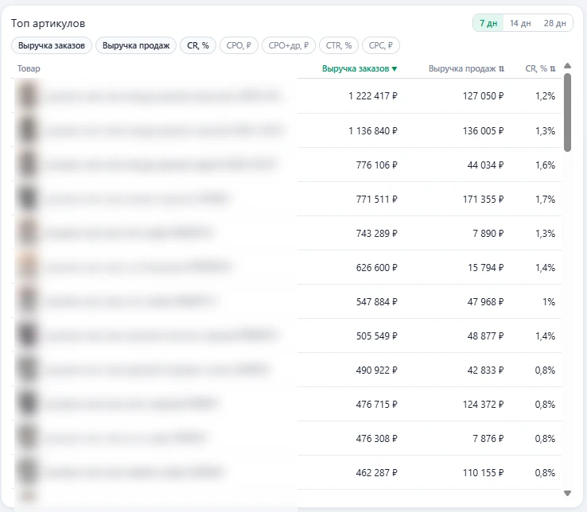Select the 7 дн period tab

click(488, 23)
